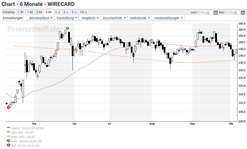Show the 5 J. chart range
The width and height of the screenshot is (247, 149).
tap(75, 12)
